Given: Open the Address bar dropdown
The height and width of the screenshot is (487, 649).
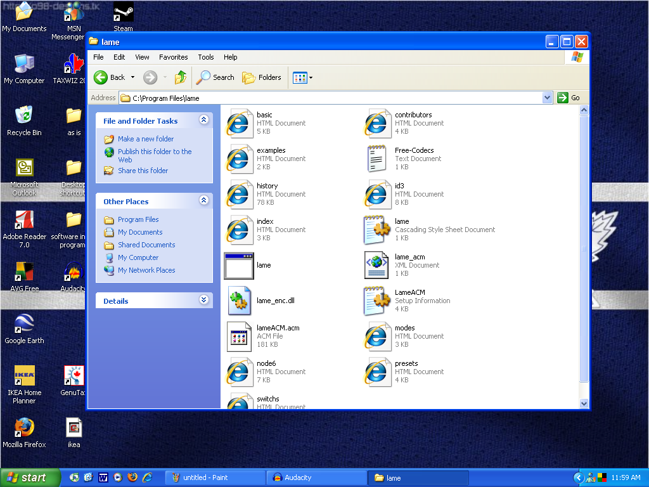Looking at the screenshot, I should (547, 98).
